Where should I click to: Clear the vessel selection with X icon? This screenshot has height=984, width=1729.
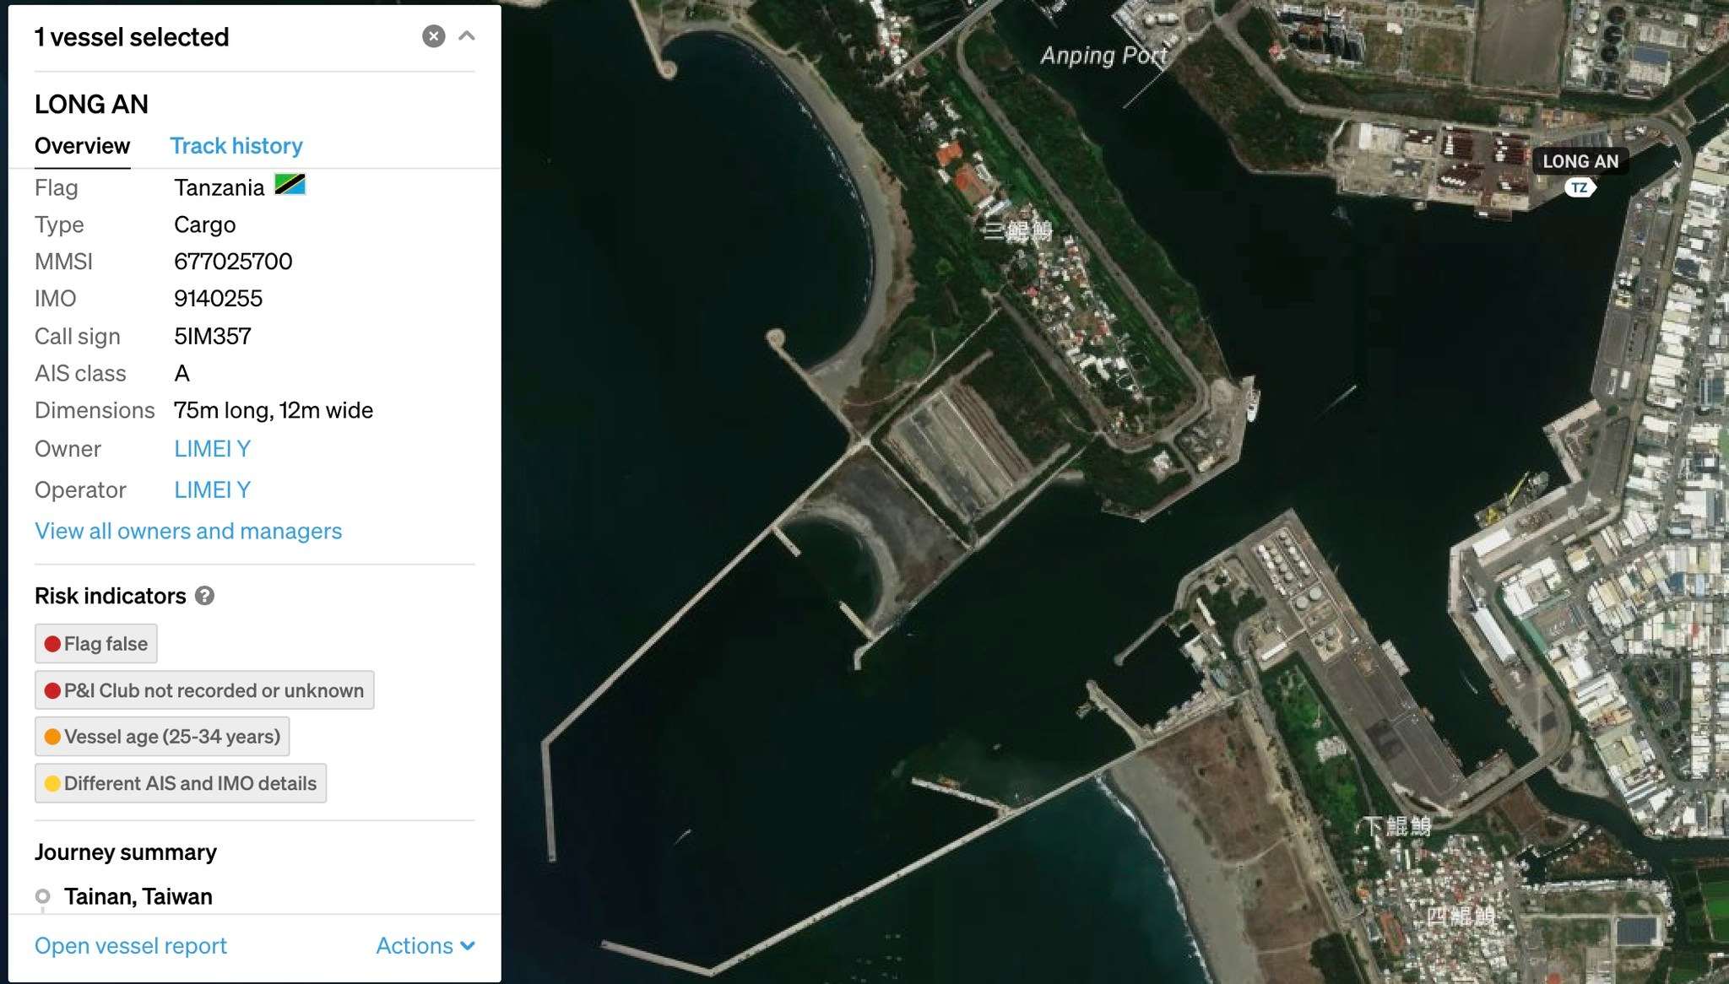[x=433, y=36]
